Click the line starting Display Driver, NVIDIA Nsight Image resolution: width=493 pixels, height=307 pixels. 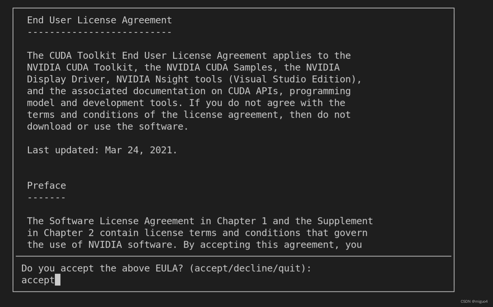(x=194, y=79)
